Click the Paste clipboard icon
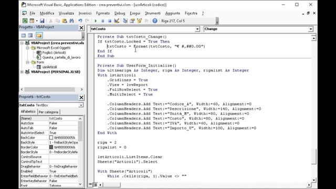 [x=65, y=21]
